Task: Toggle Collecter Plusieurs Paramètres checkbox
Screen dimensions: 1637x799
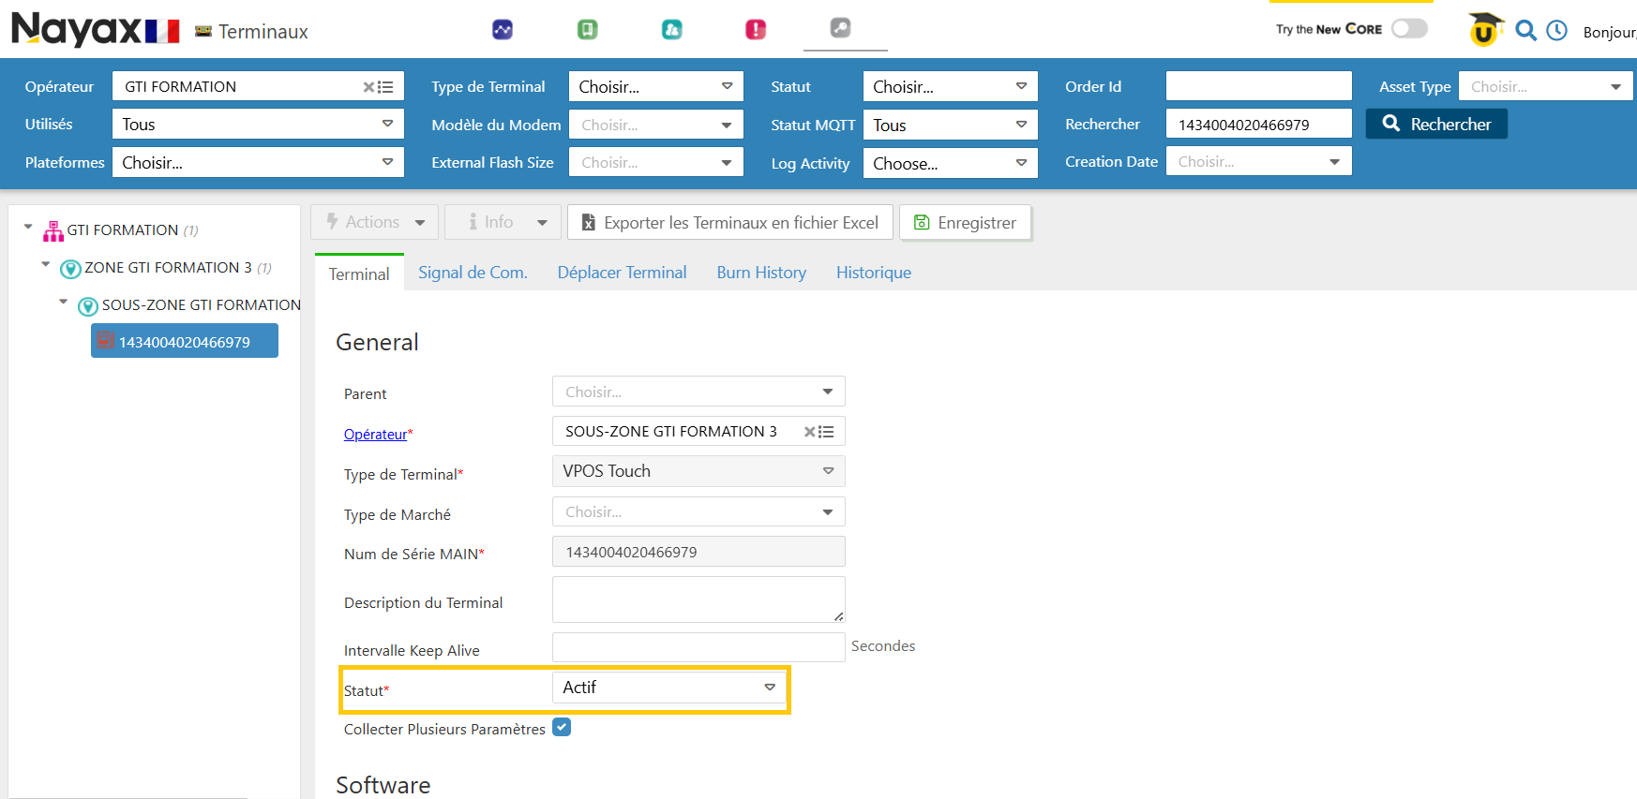Action: (562, 727)
